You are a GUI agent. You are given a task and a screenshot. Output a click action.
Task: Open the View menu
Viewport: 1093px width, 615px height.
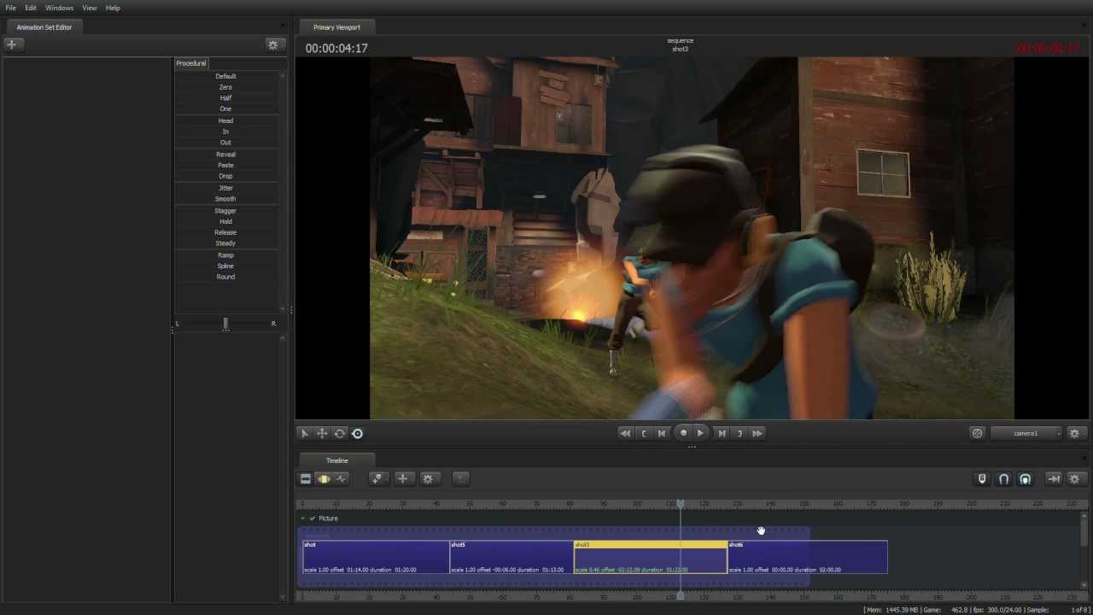90,8
